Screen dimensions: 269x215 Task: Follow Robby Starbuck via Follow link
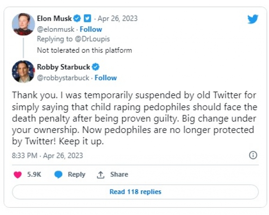click(106, 77)
